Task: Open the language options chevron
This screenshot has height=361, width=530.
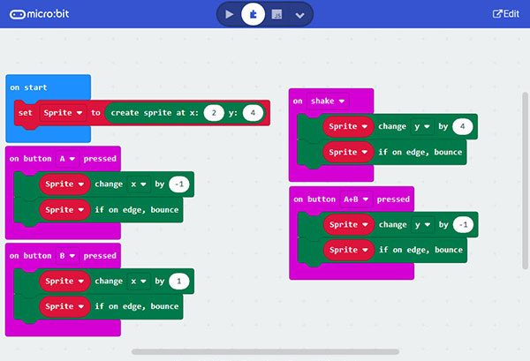Action: 300,15
